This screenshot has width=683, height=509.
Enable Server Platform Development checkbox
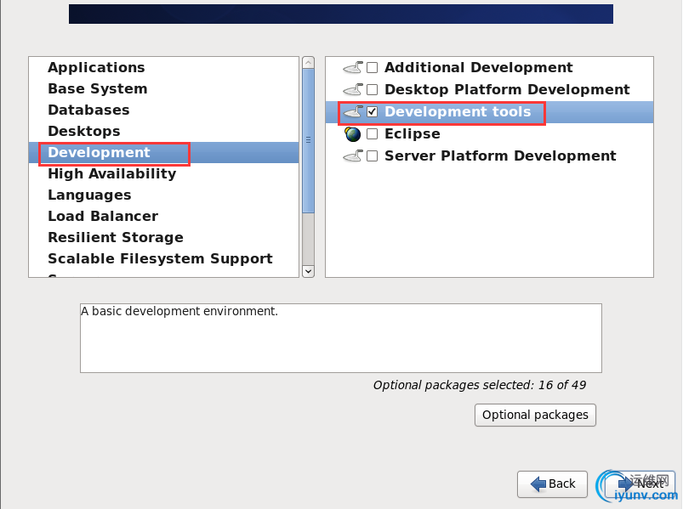click(x=372, y=156)
